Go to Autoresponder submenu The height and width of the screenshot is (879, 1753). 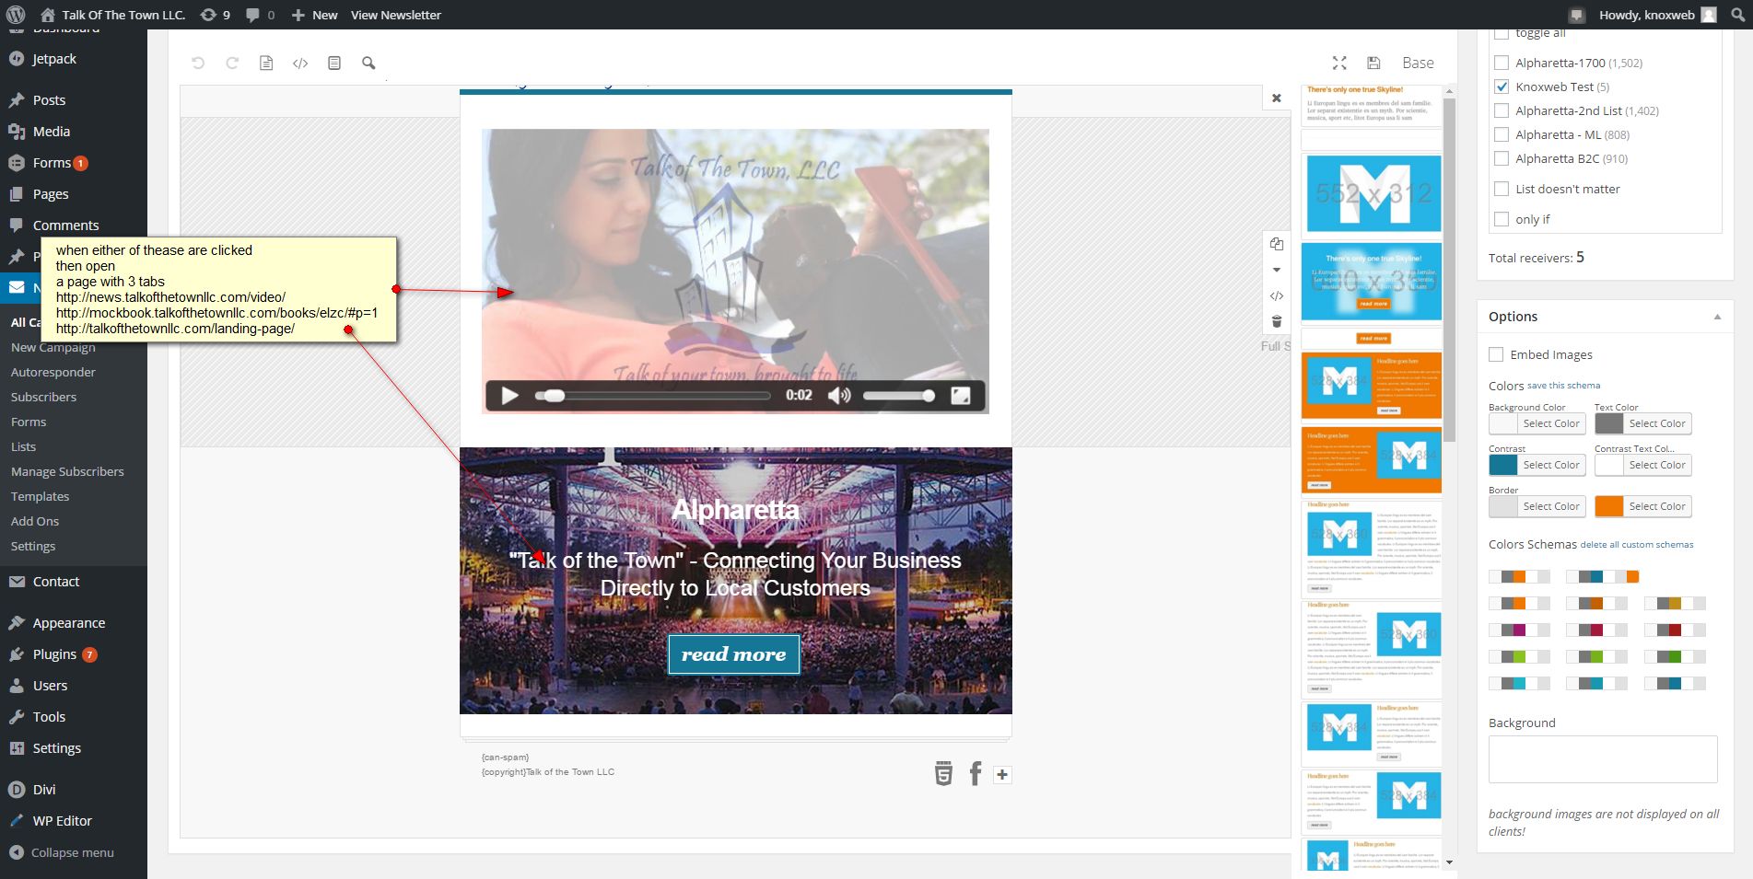pos(53,372)
